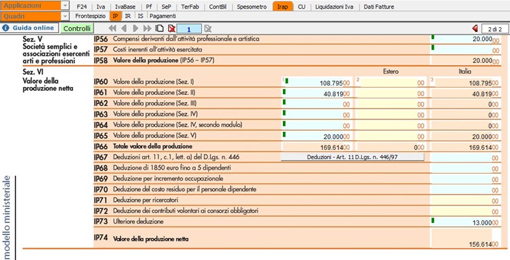Click the module number field
510x260 pixels.
point(189,29)
